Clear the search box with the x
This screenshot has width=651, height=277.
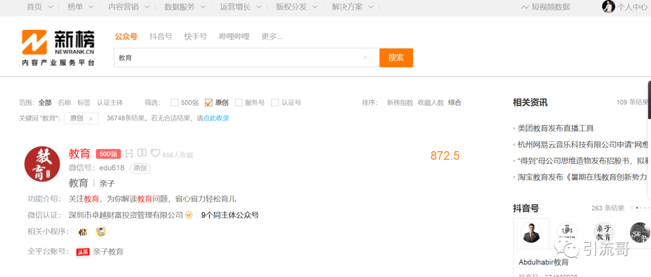pyautogui.click(x=365, y=58)
